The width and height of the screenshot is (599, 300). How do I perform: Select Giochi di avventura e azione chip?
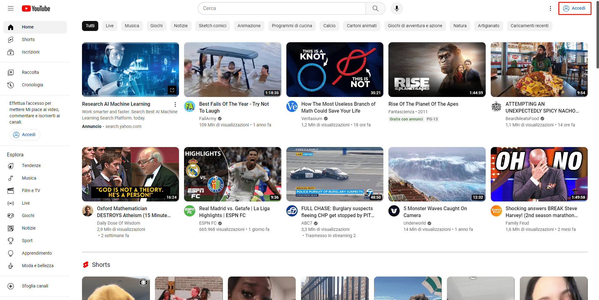[x=415, y=26]
